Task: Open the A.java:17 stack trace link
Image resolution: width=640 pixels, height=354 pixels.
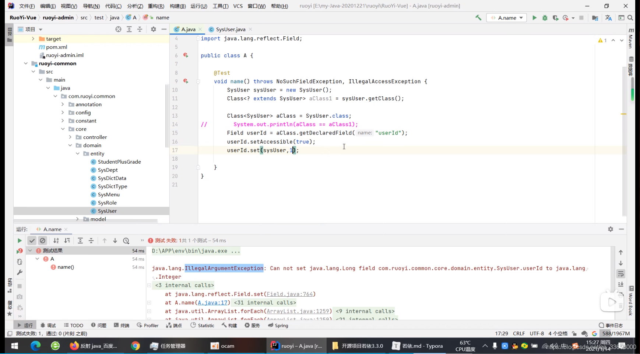Action: [x=212, y=303]
